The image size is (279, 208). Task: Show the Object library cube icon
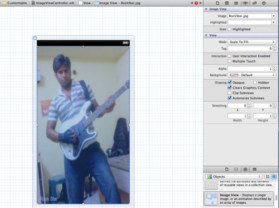tap(245, 169)
